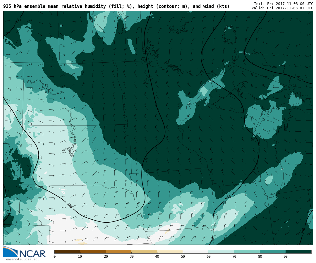
Task: Click the 790 contour label at left edge
Action: pos(8,202)
